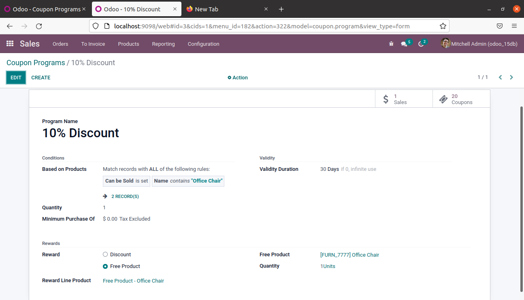524x300 pixels.
Task: Click the CREATE button
Action: point(41,77)
